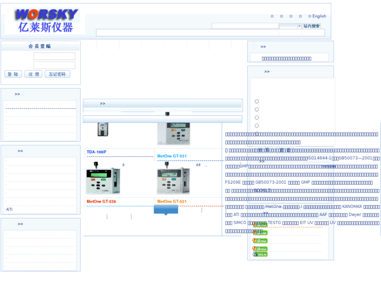Viewport: 381px width, 286px height.
Task: Click the Qme chat icon directly above MSN
Action: click(x=260, y=249)
